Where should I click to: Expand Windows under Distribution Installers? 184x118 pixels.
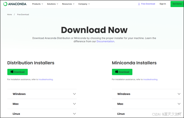pyautogui.click(x=42, y=94)
